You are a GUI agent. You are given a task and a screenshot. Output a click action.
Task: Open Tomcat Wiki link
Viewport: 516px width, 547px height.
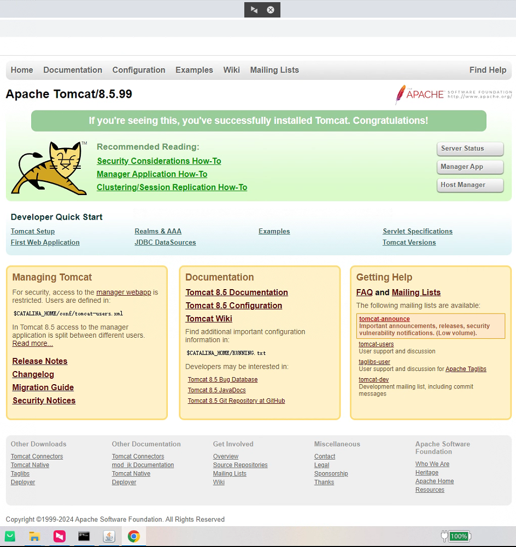[x=209, y=319]
